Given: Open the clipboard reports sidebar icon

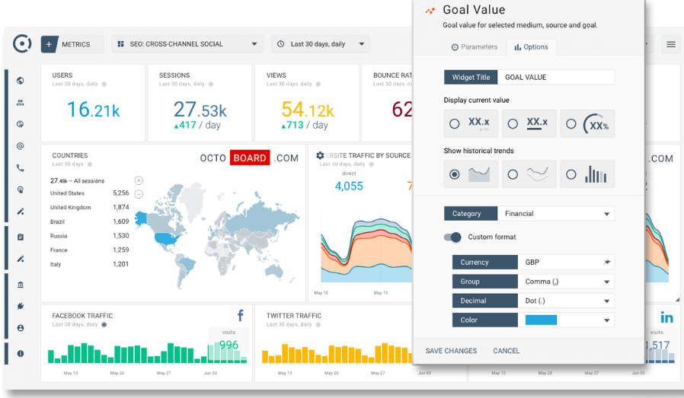Looking at the screenshot, I should [x=20, y=237].
